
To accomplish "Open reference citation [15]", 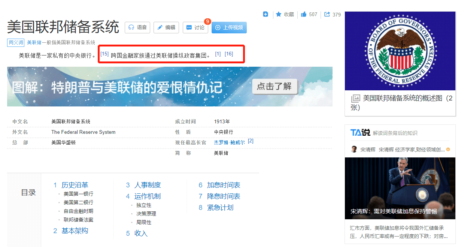I will (104, 53).
